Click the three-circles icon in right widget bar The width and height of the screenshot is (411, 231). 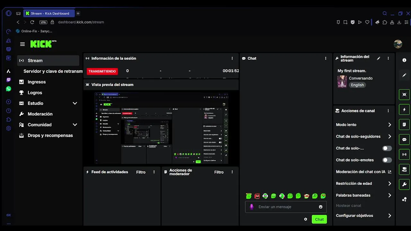pyautogui.click(x=404, y=200)
